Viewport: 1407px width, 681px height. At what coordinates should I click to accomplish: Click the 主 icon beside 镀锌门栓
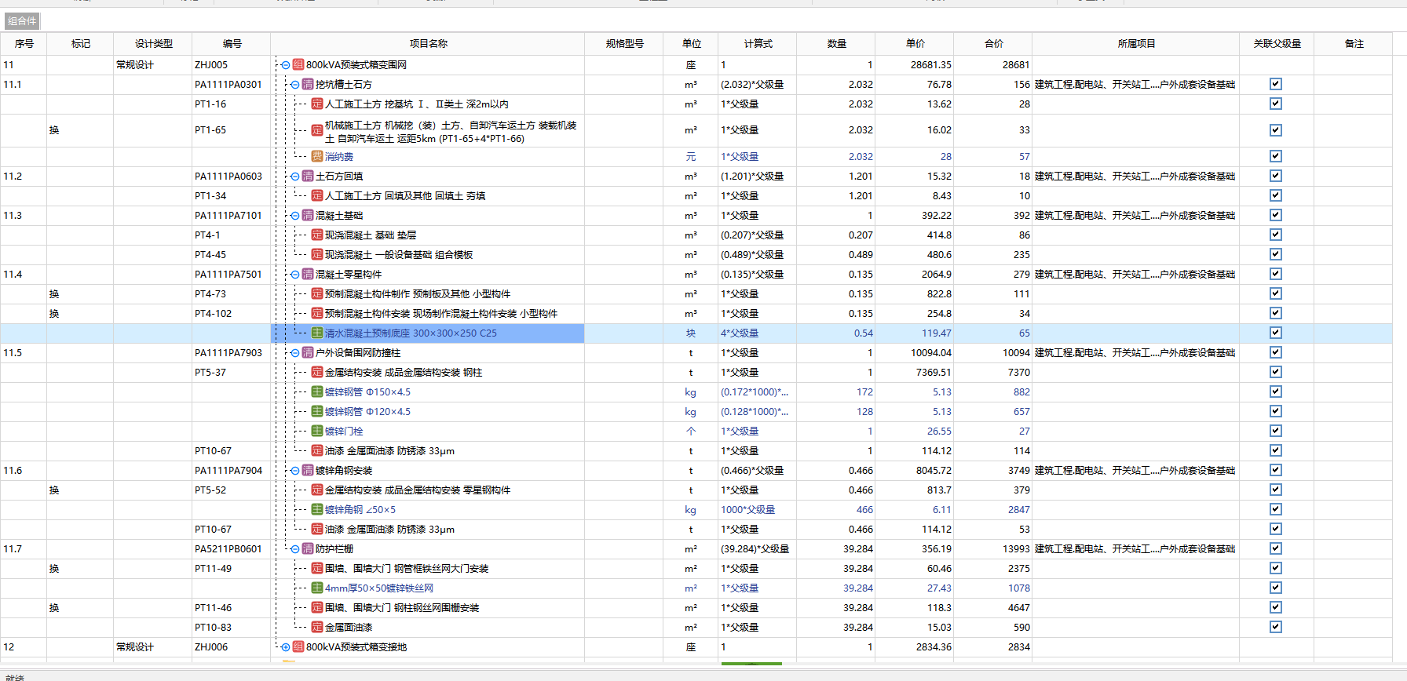point(317,432)
